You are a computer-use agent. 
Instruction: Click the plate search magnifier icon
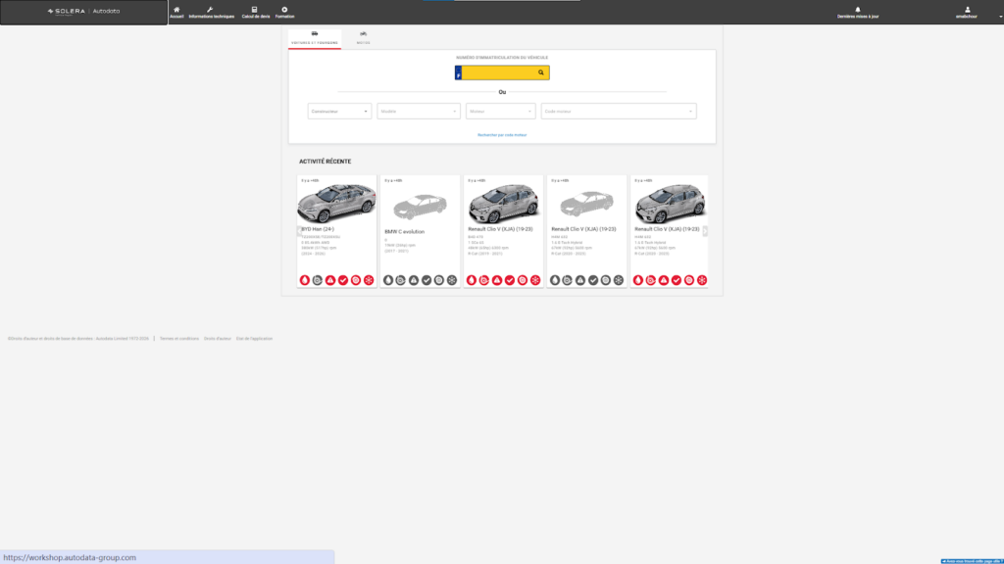(541, 72)
